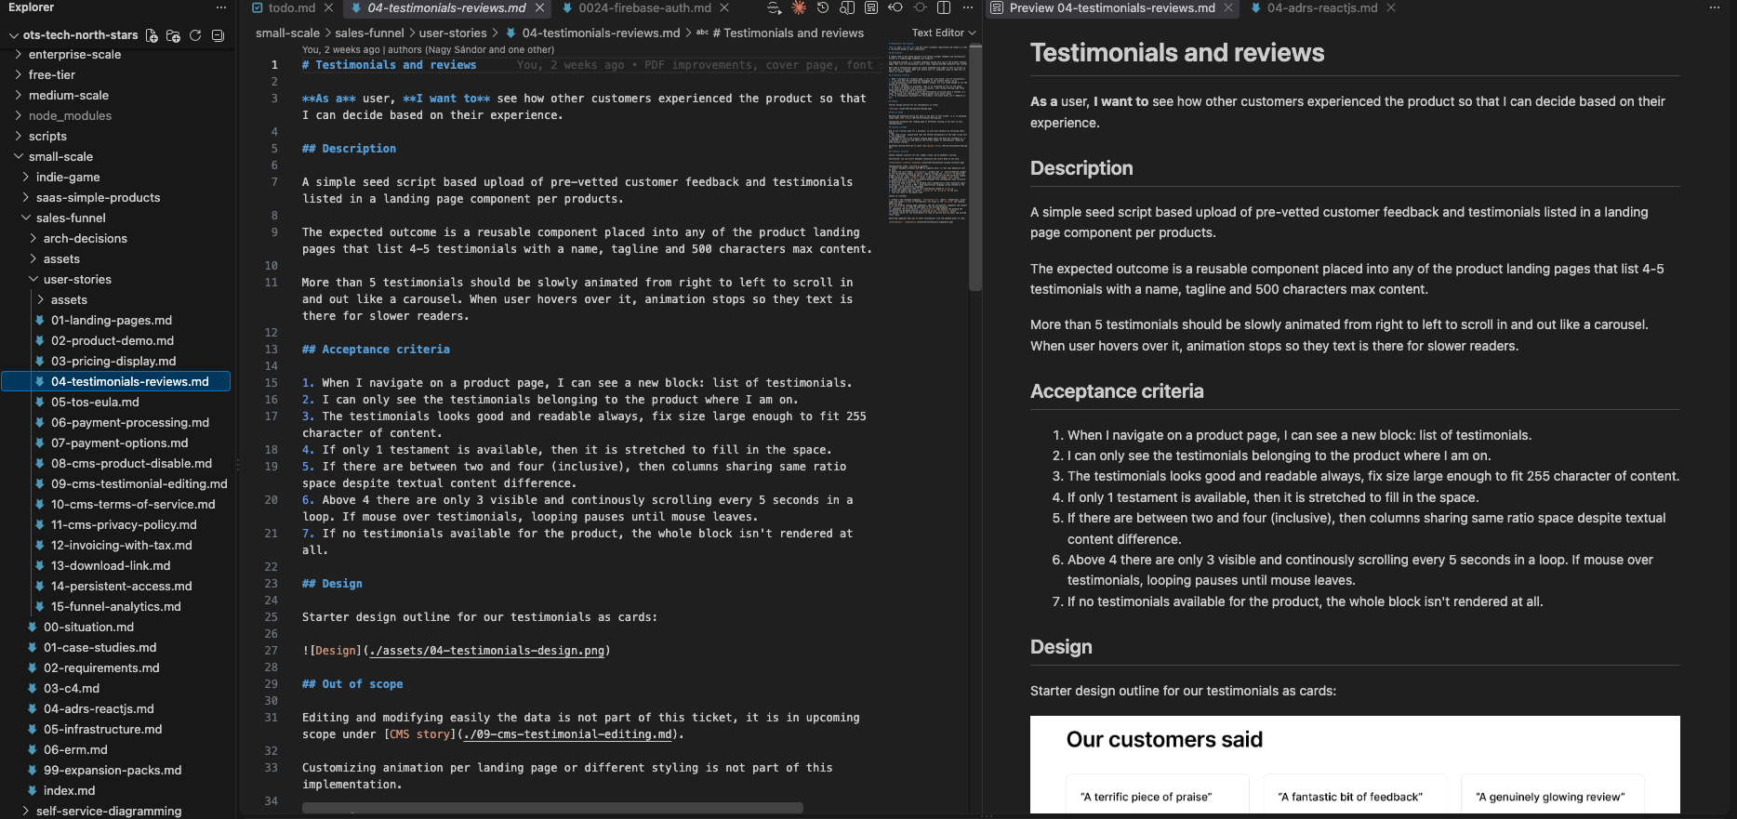The height and width of the screenshot is (819, 1737).
Task: Open preview to the side
Action: tap(847, 7)
